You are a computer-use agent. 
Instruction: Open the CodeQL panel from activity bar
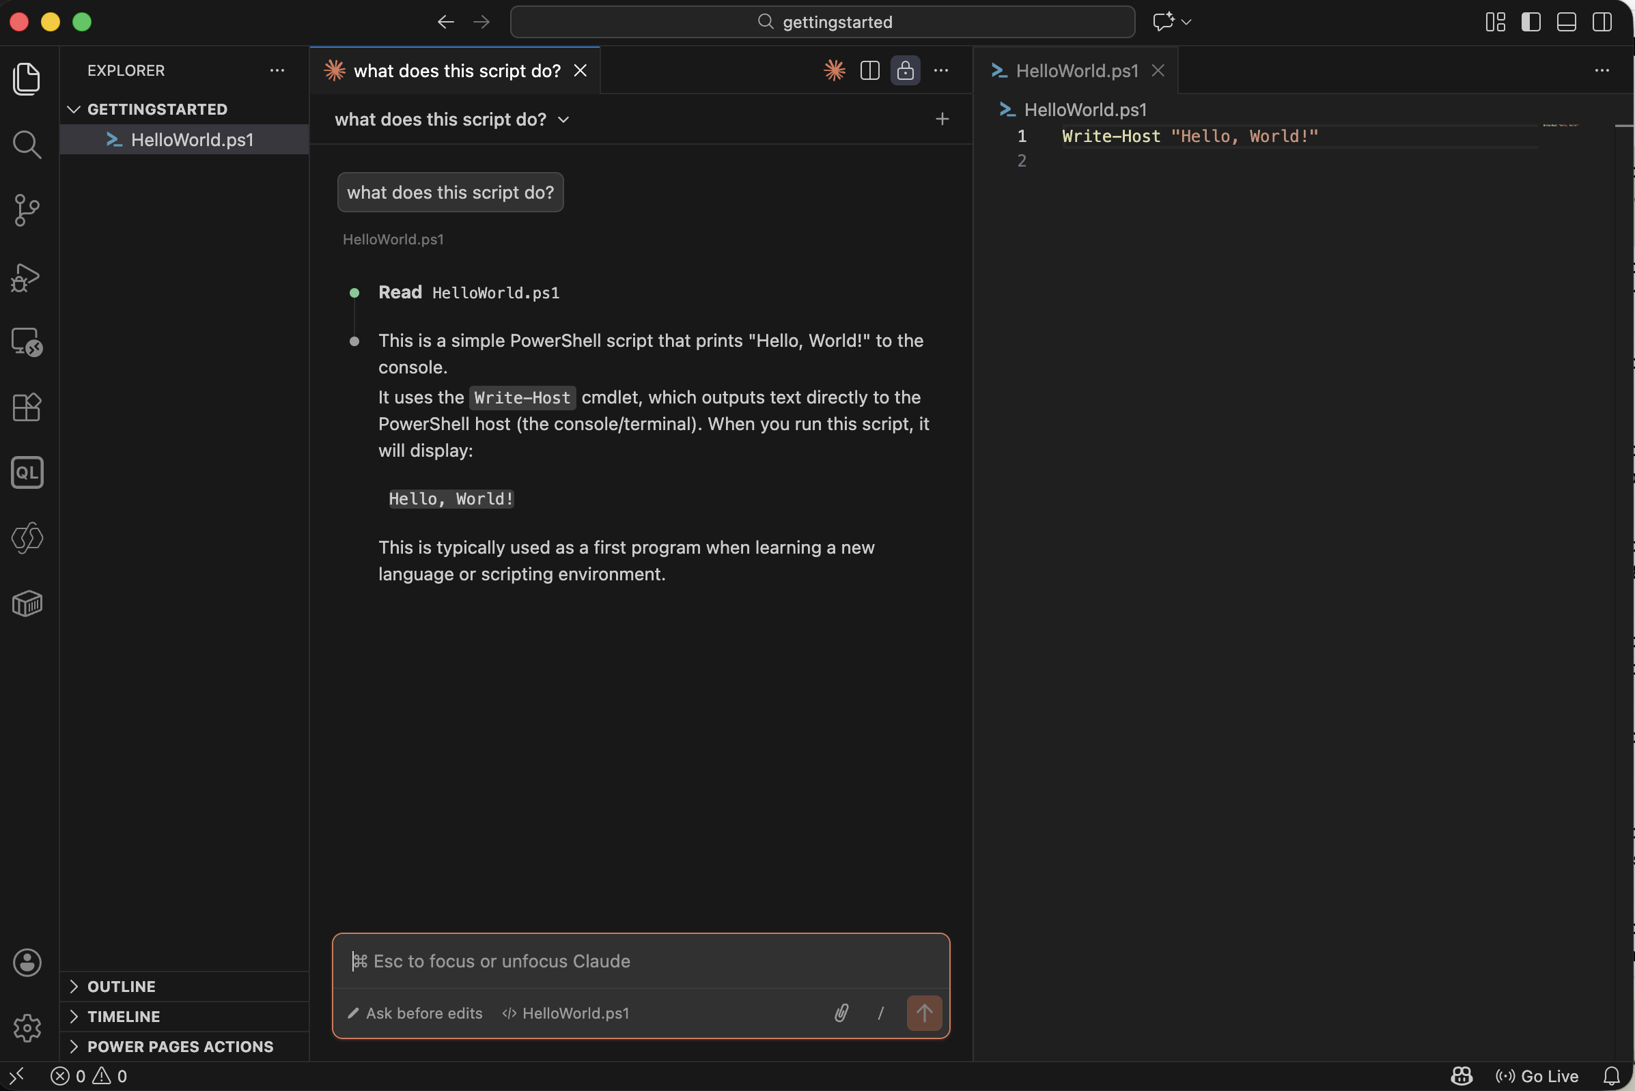tap(27, 472)
